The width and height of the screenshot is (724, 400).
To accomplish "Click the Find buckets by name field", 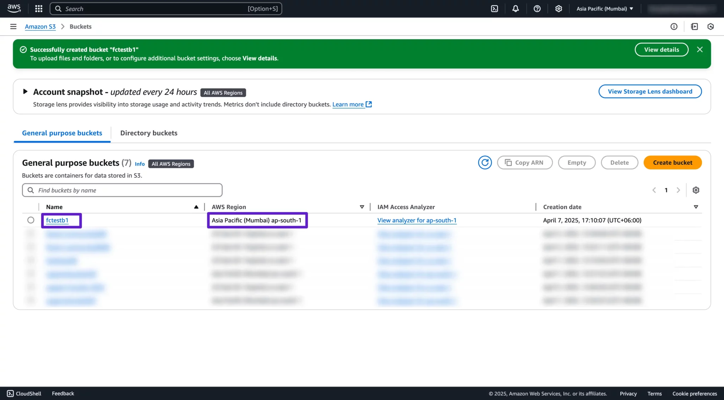I will (122, 190).
